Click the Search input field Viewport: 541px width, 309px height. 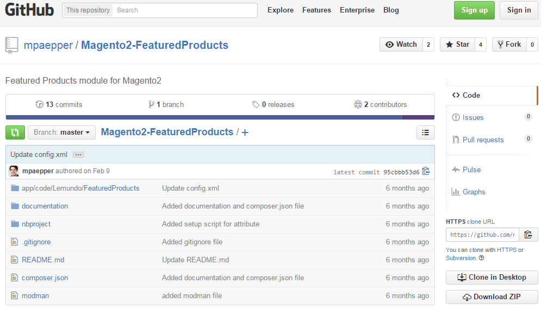coord(185,10)
